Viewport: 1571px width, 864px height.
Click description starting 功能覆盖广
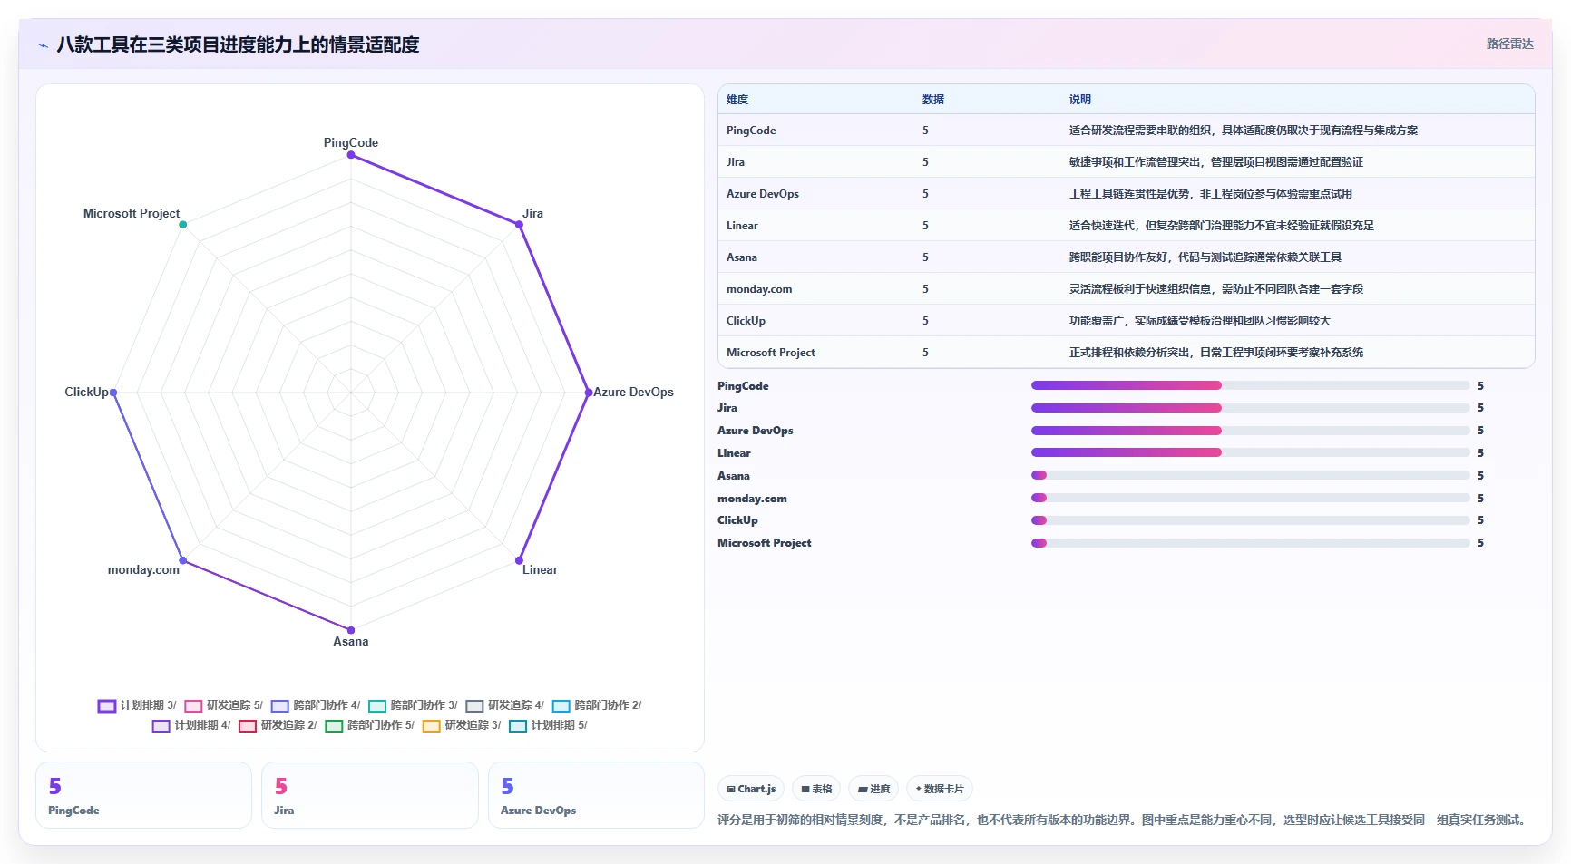1200,321
